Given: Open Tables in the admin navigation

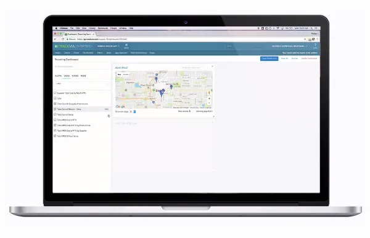Looking at the screenshot, I should coord(58,53).
